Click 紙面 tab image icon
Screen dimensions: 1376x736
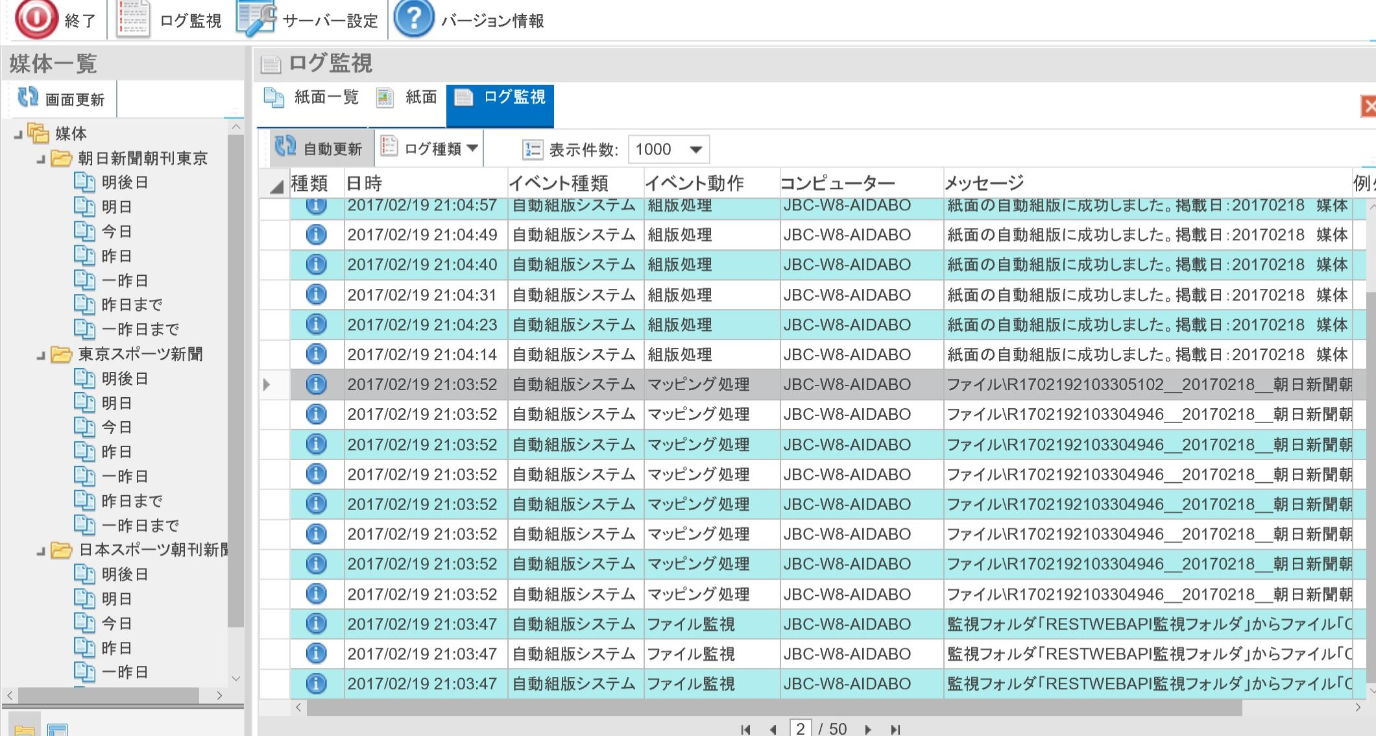coord(385,98)
